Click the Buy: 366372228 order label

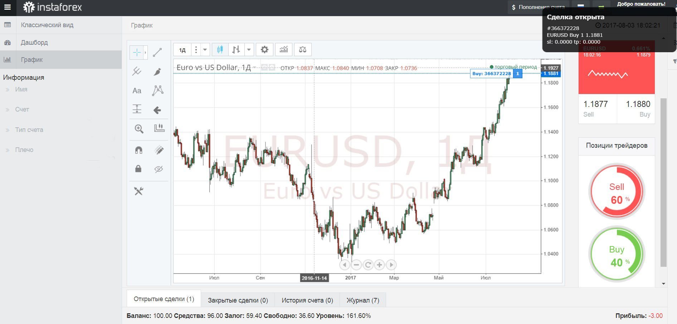[492, 74]
